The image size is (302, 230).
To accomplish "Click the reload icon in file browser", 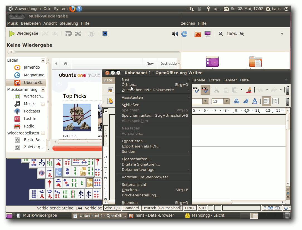I will 184,34.
